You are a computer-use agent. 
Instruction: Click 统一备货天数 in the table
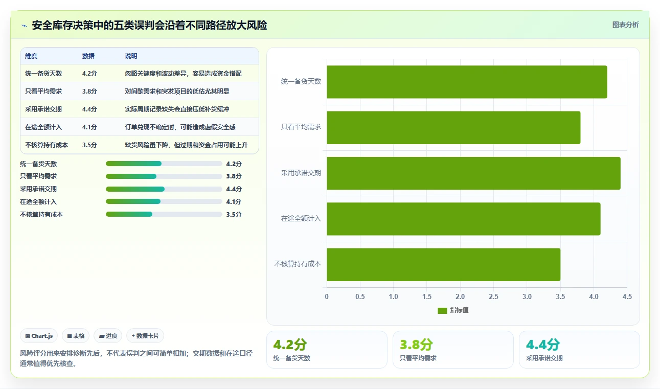tap(43, 74)
